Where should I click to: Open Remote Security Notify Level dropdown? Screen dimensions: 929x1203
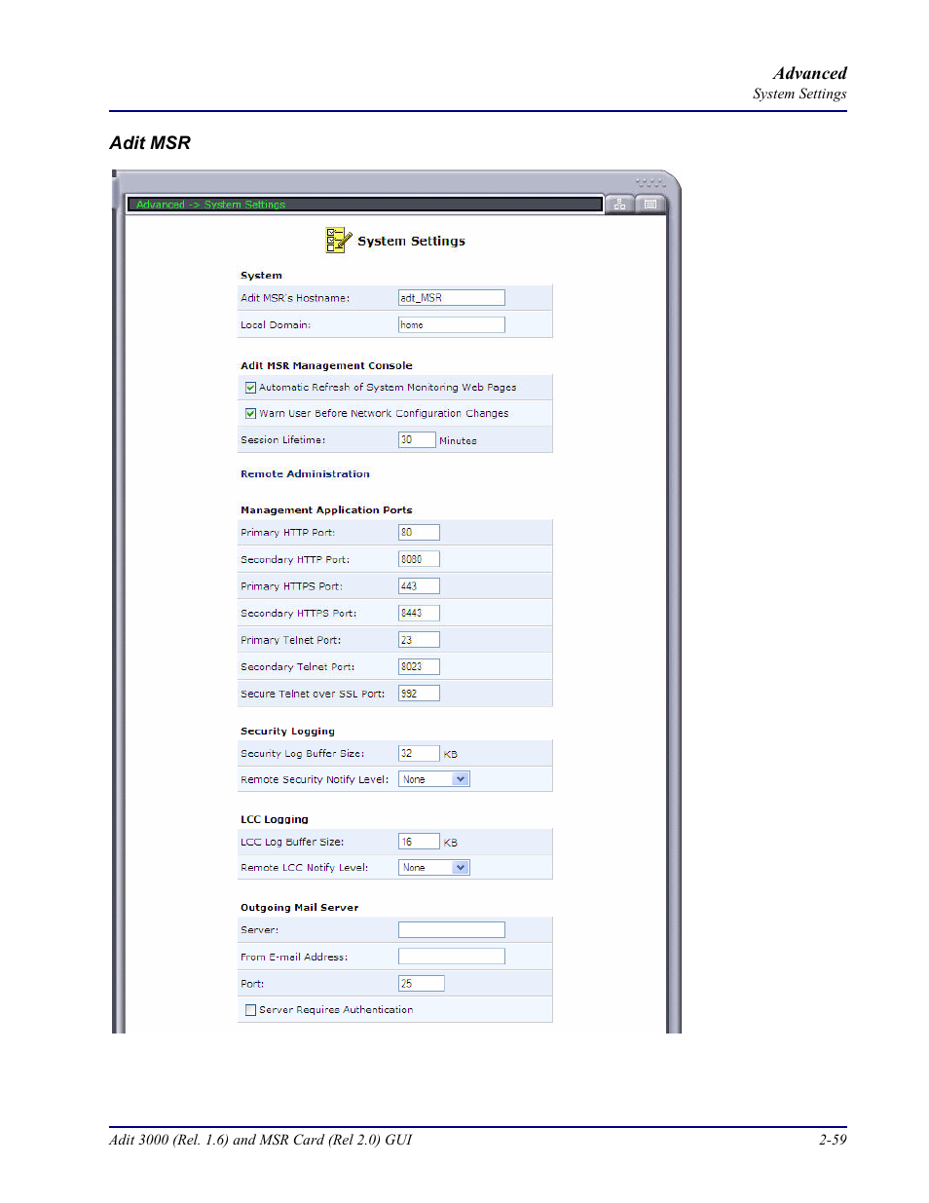(x=434, y=779)
